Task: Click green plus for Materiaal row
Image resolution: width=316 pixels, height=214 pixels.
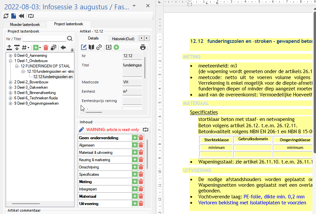Action: pyautogui.click(x=135, y=196)
